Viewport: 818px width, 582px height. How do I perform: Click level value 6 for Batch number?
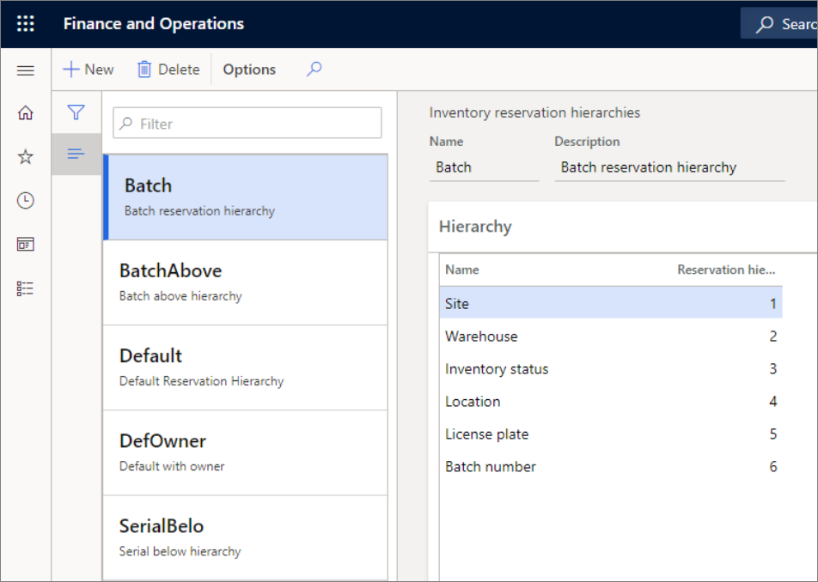click(x=773, y=466)
